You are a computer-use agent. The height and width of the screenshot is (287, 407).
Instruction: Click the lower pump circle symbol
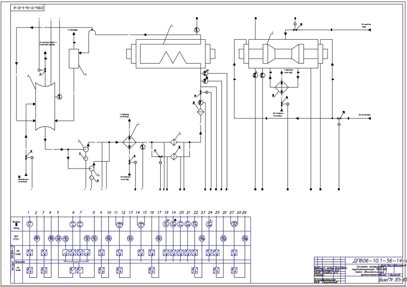coord(91,168)
